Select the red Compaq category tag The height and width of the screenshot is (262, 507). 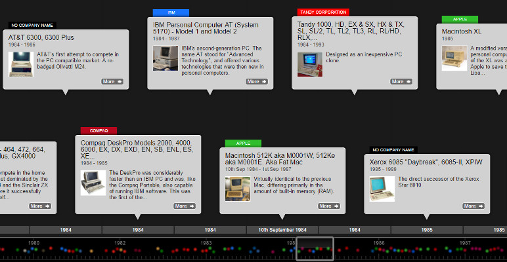pyautogui.click(x=99, y=131)
